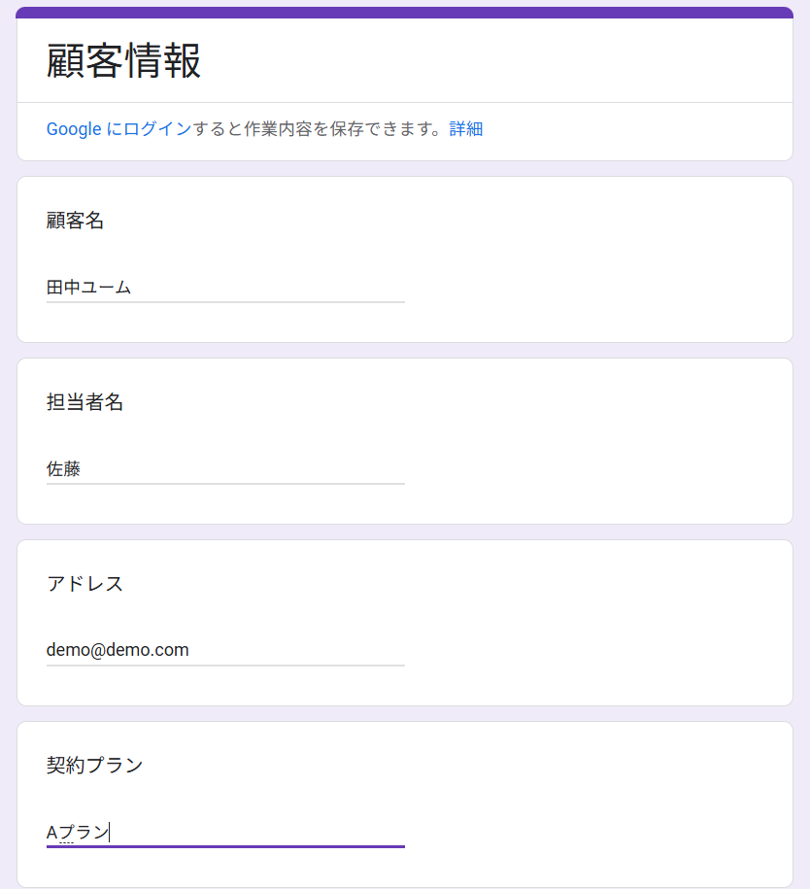Click the 契約プラン question label
The image size is (810, 889).
pos(94,766)
